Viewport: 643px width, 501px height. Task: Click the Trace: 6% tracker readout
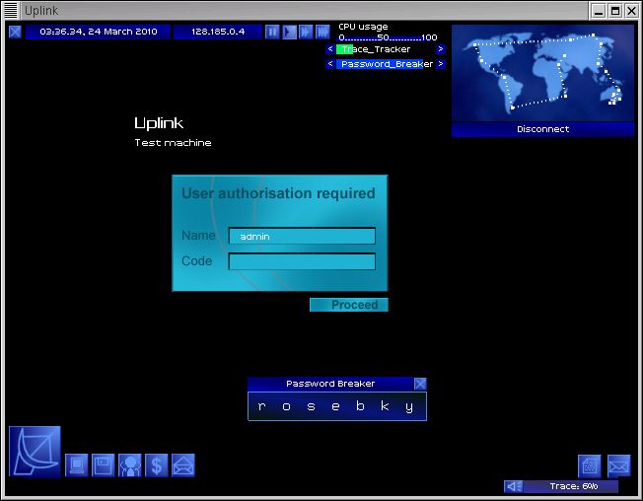(571, 486)
